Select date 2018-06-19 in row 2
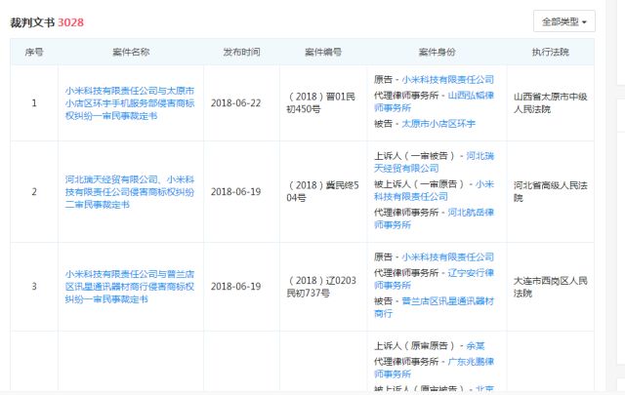This screenshot has width=625, height=395. pyautogui.click(x=235, y=192)
